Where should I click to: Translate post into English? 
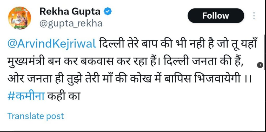[36, 116]
